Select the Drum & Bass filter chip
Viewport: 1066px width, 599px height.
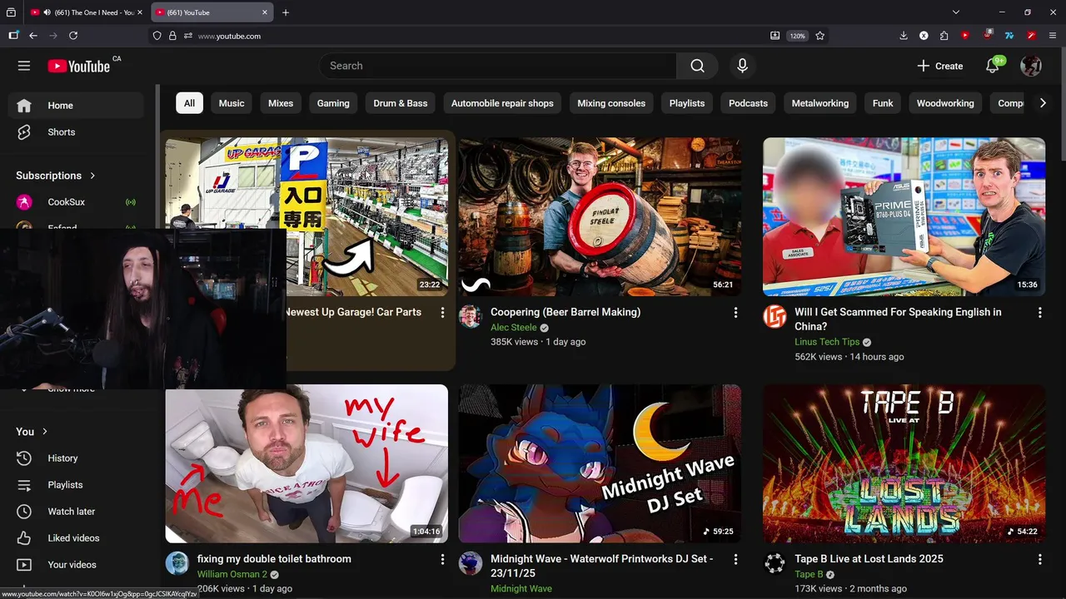point(401,103)
